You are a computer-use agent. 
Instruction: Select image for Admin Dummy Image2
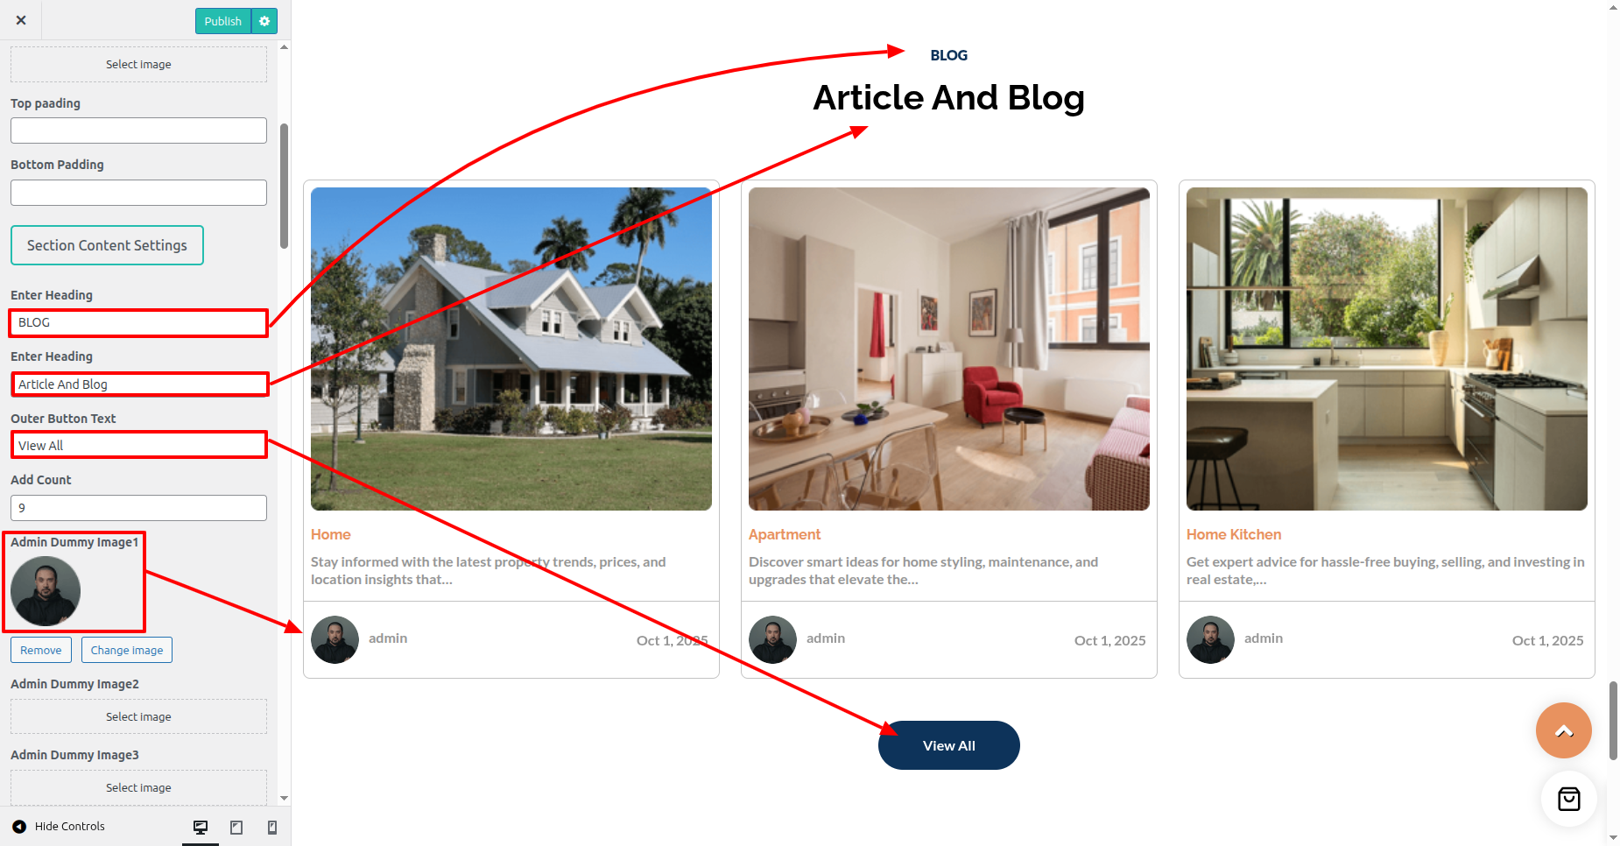[x=138, y=716]
